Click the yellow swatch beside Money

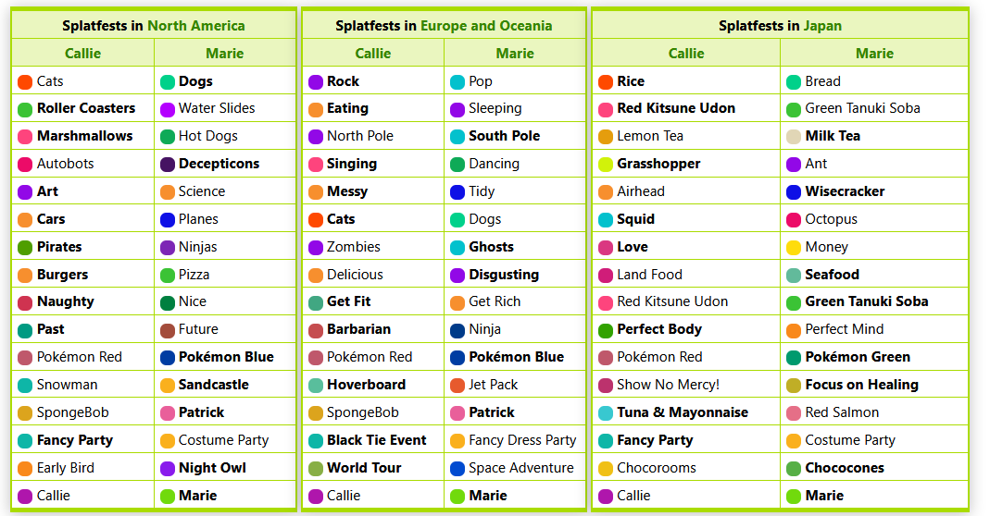(x=794, y=248)
